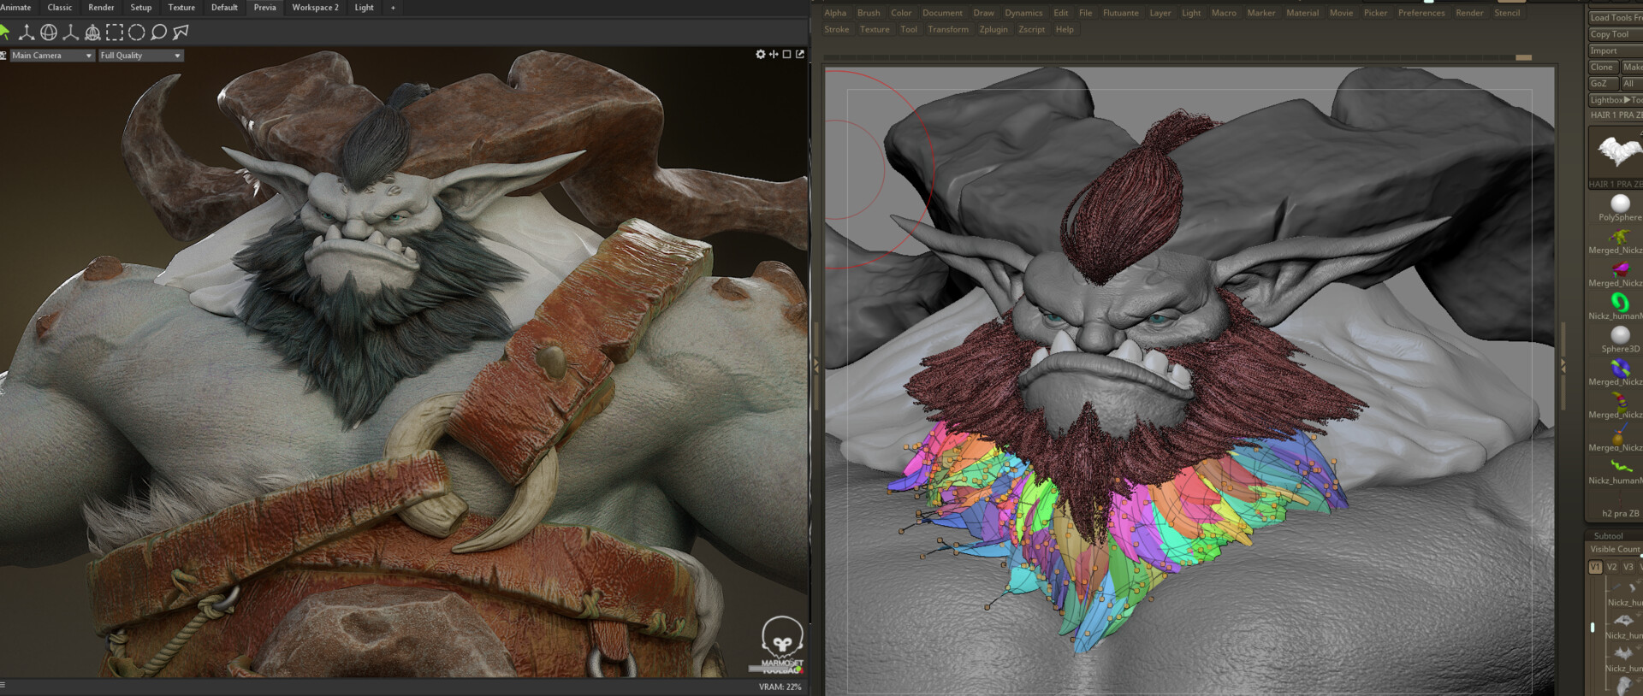The width and height of the screenshot is (1643, 696).
Task: Click the Load Tools button
Action: pyautogui.click(x=1616, y=17)
